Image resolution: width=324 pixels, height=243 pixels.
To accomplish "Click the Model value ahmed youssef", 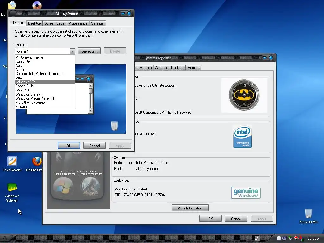I will (x=147, y=169).
